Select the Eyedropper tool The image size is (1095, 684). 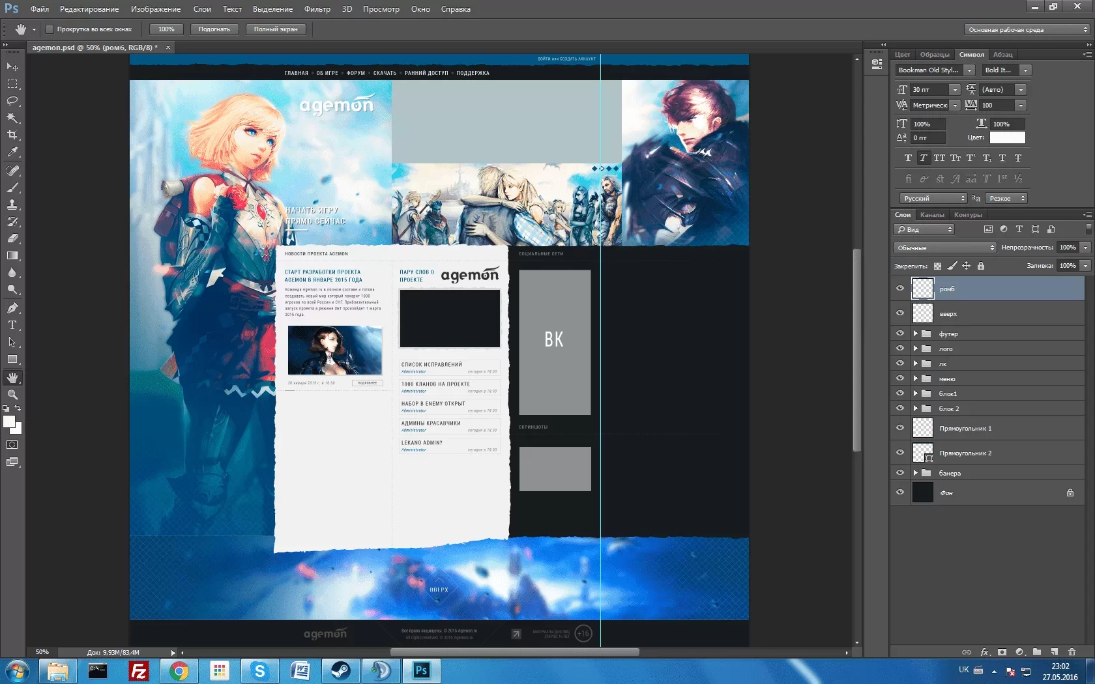12,152
